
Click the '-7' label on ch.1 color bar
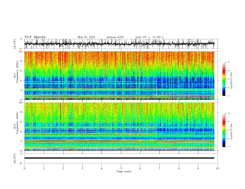tap(228, 96)
